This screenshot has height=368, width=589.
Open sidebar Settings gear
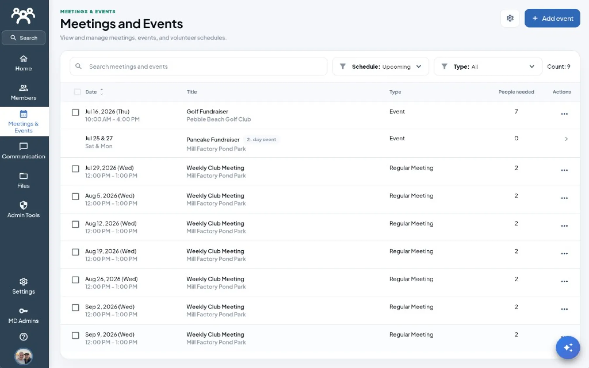23,282
